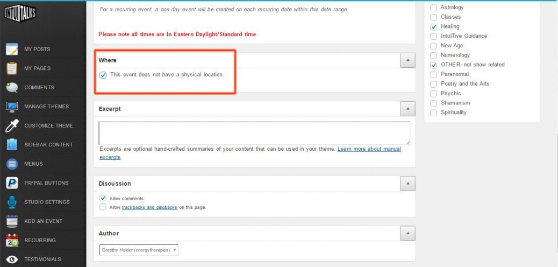Go to MY POSTS menu item
The height and width of the screenshot is (267, 558).
(x=37, y=49)
